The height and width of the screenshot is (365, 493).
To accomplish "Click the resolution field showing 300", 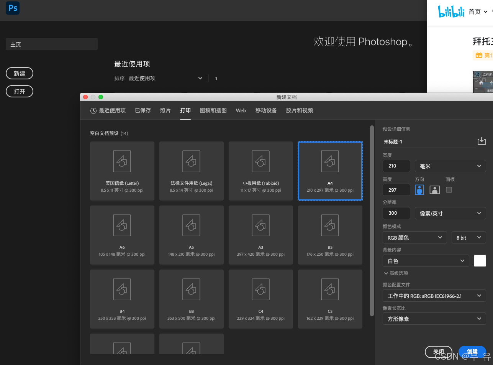I will tap(396, 213).
